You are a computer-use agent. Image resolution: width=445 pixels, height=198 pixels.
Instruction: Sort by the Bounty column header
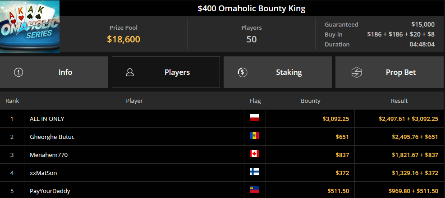tap(311, 101)
